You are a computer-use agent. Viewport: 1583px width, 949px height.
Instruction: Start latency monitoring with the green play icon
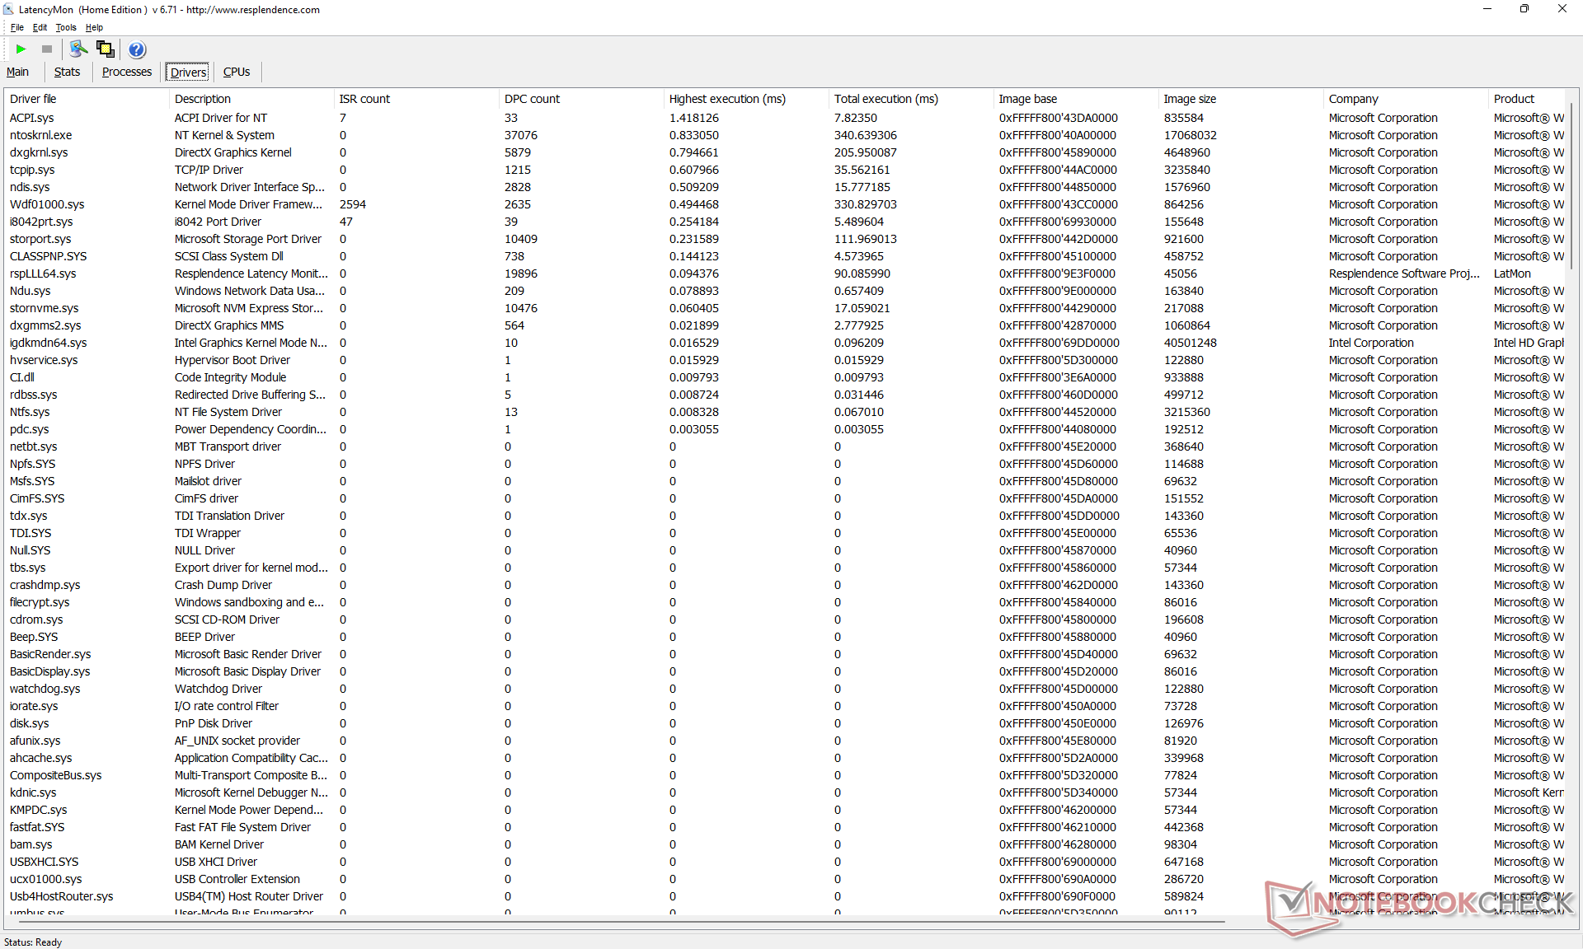click(21, 49)
